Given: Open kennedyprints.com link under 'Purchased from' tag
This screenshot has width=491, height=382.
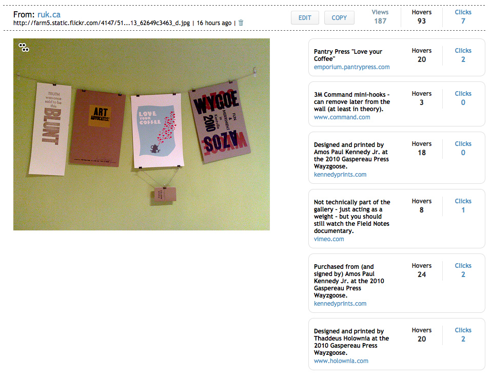Looking at the screenshot, I should point(340,304).
